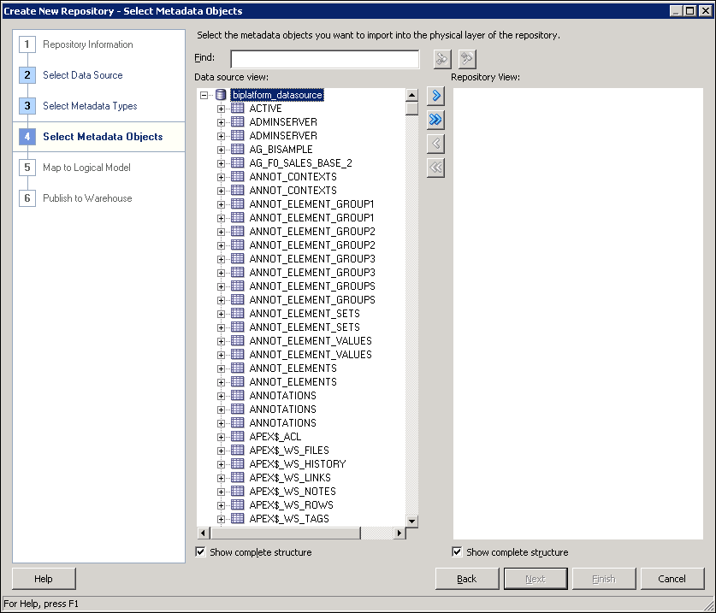Image resolution: width=716 pixels, height=613 pixels.
Task: Click the table icon next to AG_F0_SALES_BASE_2
Action: tap(238, 163)
